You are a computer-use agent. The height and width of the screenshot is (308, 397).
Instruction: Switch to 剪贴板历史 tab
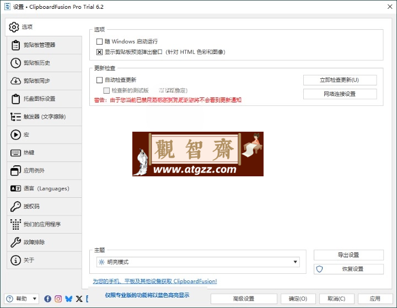click(x=44, y=63)
